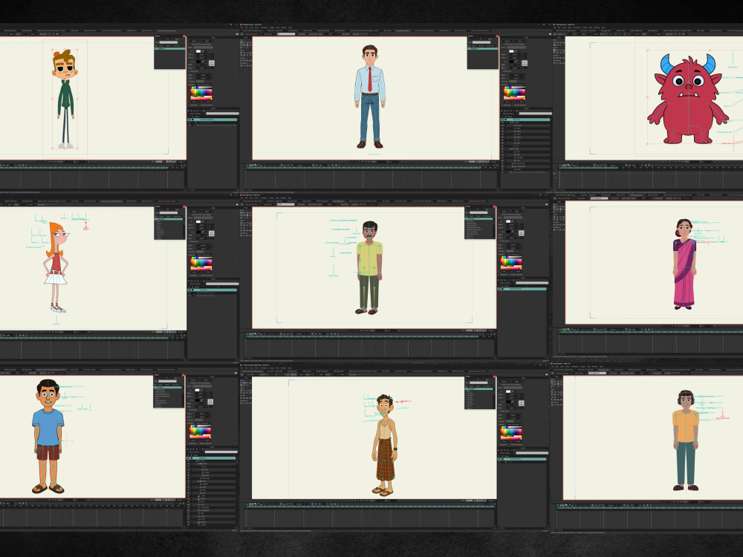Click the color spectrum picker in red-tie man window
743x557 pixels.
pyautogui.click(x=514, y=94)
